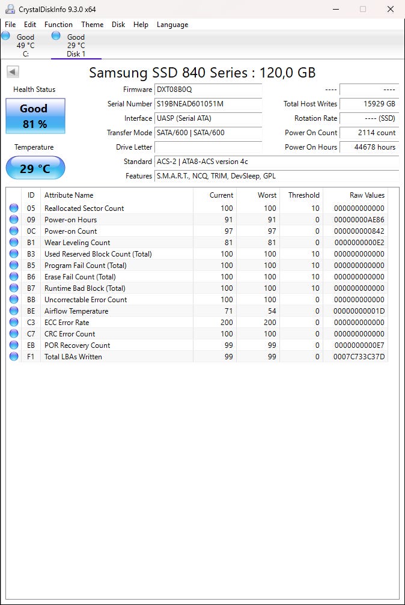This screenshot has height=605, width=405.
Task: Click raw value 000000000842
Action: 359,231
